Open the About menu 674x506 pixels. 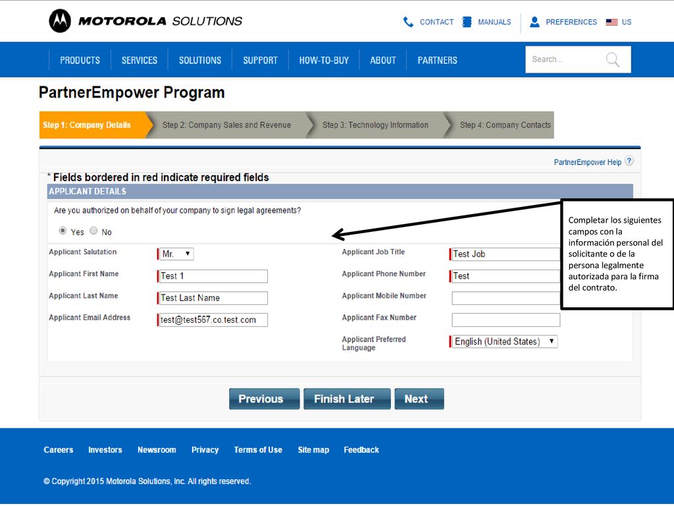coord(383,60)
